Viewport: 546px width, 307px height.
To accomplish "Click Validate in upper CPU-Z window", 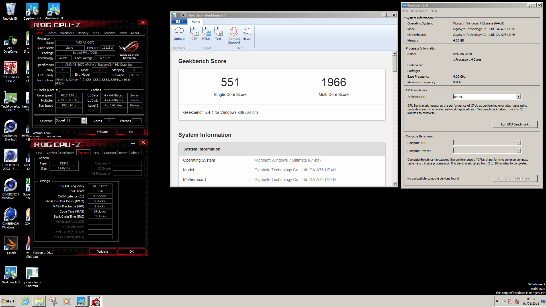I will [x=102, y=132].
